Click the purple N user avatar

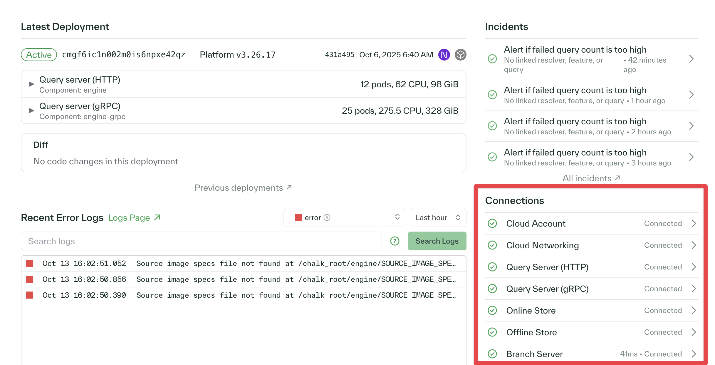click(x=444, y=55)
